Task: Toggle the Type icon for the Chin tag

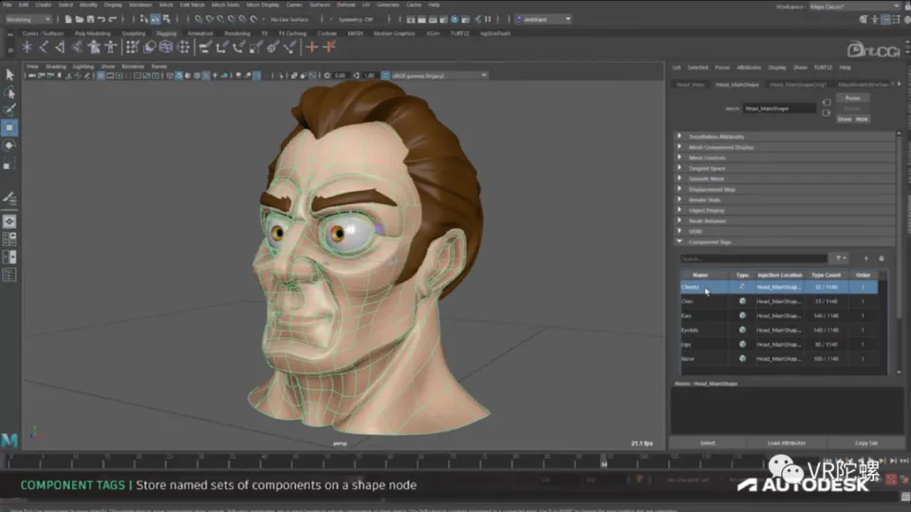Action: 742,301
